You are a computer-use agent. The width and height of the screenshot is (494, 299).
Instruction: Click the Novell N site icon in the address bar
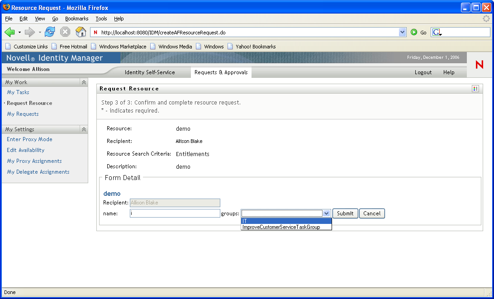pyautogui.click(x=95, y=32)
